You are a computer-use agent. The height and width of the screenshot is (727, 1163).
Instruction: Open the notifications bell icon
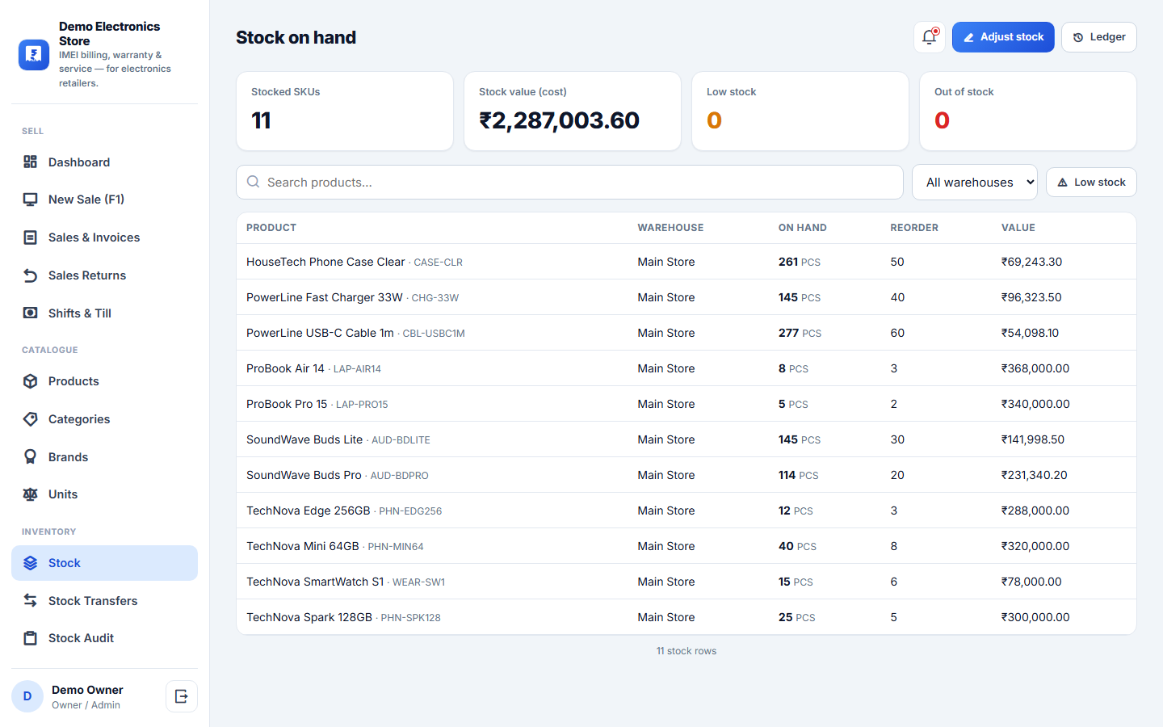click(929, 37)
